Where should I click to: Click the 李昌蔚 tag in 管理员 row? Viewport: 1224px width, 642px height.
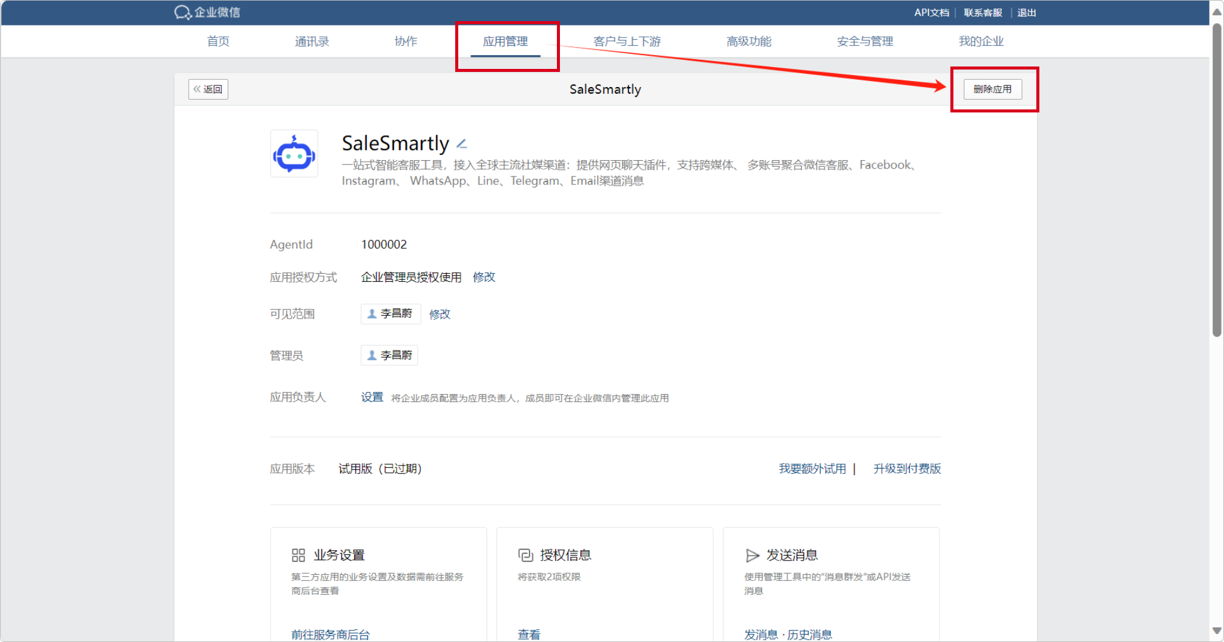[389, 355]
